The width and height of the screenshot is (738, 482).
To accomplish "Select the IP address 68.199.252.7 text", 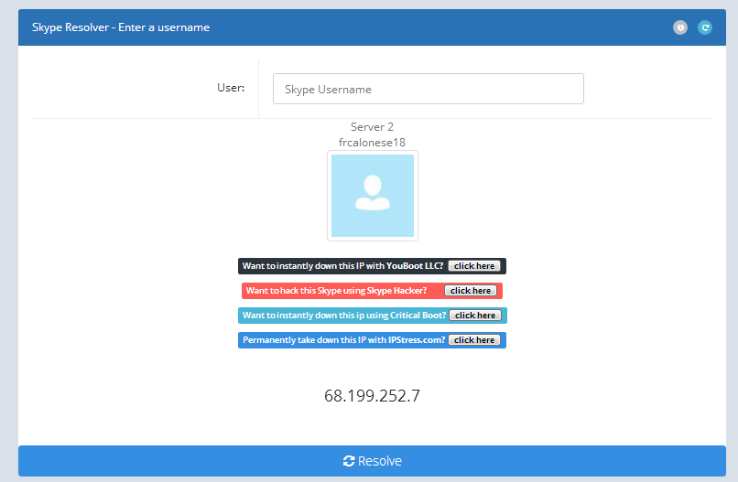I will [x=372, y=396].
